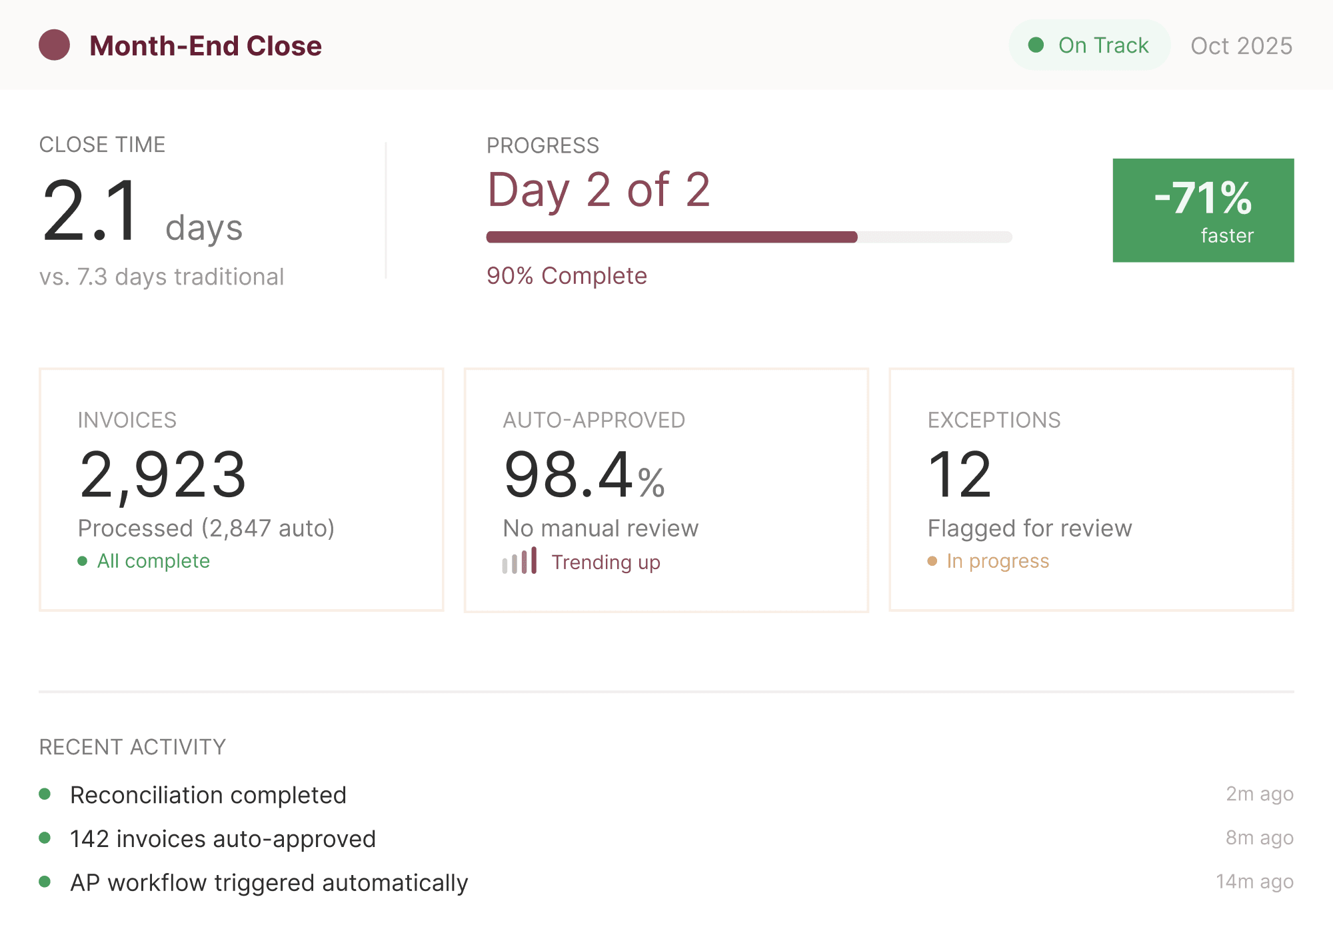
Task: Click the Oct 2025 period label
Action: click(1241, 46)
